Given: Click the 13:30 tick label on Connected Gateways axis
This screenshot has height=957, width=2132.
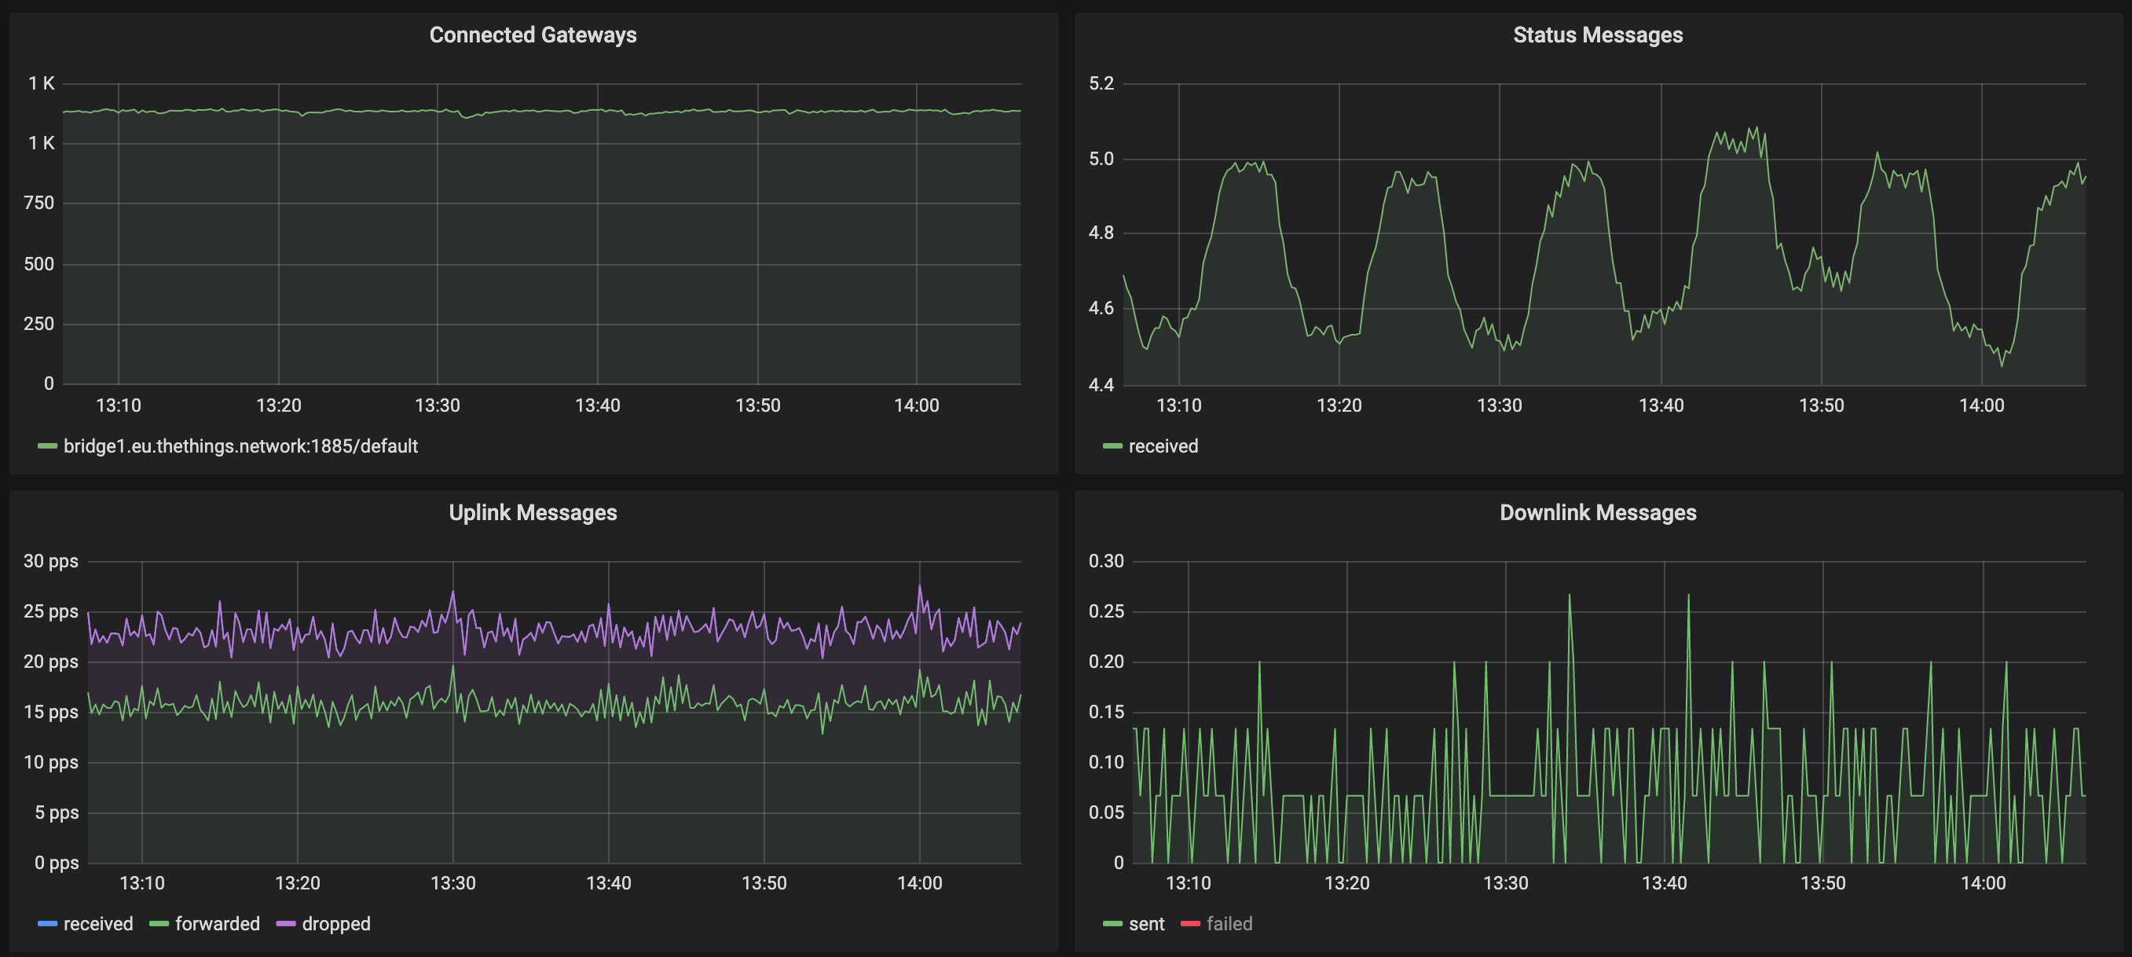Looking at the screenshot, I should [439, 405].
